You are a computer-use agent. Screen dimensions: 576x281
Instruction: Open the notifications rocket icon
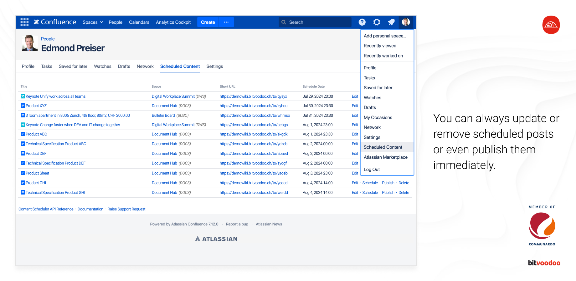coord(391,22)
